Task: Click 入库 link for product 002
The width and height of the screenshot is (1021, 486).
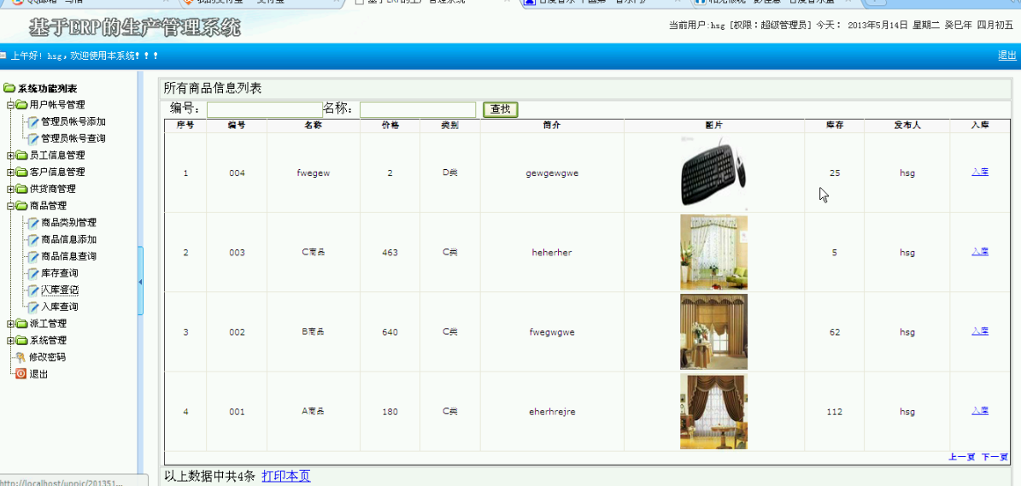Action: 980,331
